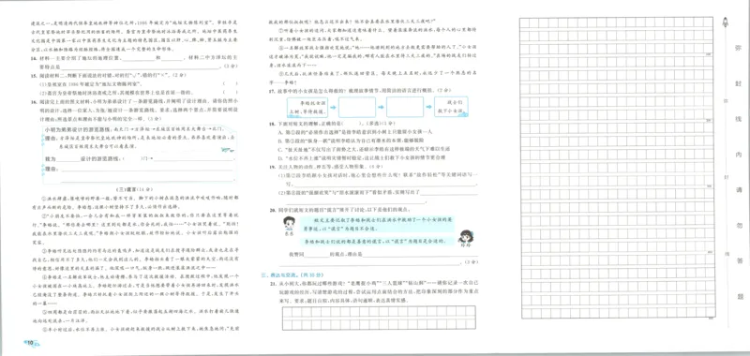Click the large composition grid on the right page
The width and height of the screenshot is (750, 356).
[x=617, y=168]
